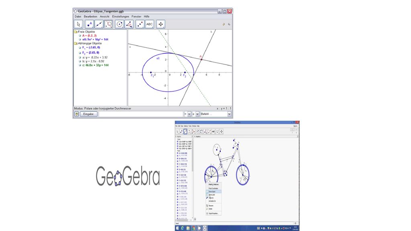411x231 pixels.
Task: Select the Circle tool in bicycle GeoGebra window
Action: coord(197,132)
